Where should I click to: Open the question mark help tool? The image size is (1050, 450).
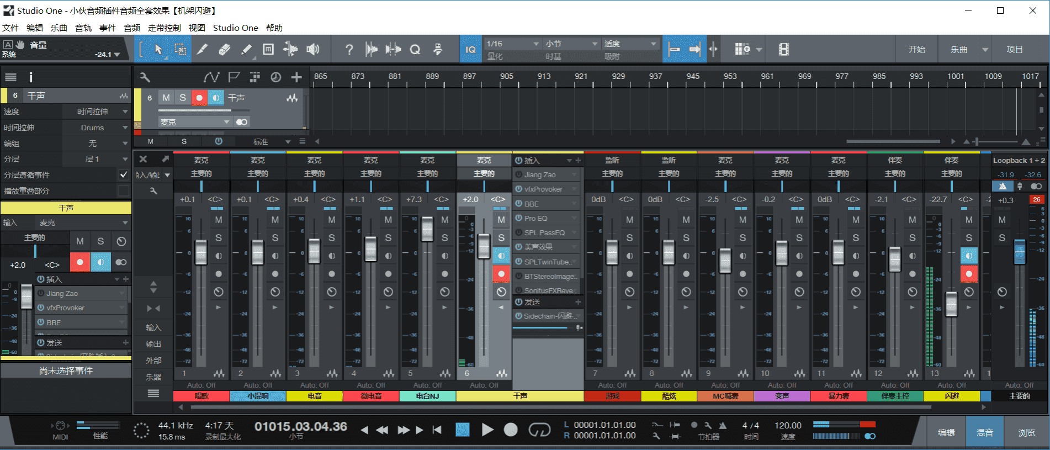[x=349, y=50]
